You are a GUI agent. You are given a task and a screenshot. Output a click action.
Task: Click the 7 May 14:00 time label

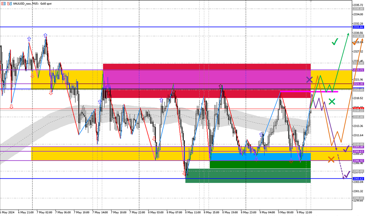tap(100, 212)
